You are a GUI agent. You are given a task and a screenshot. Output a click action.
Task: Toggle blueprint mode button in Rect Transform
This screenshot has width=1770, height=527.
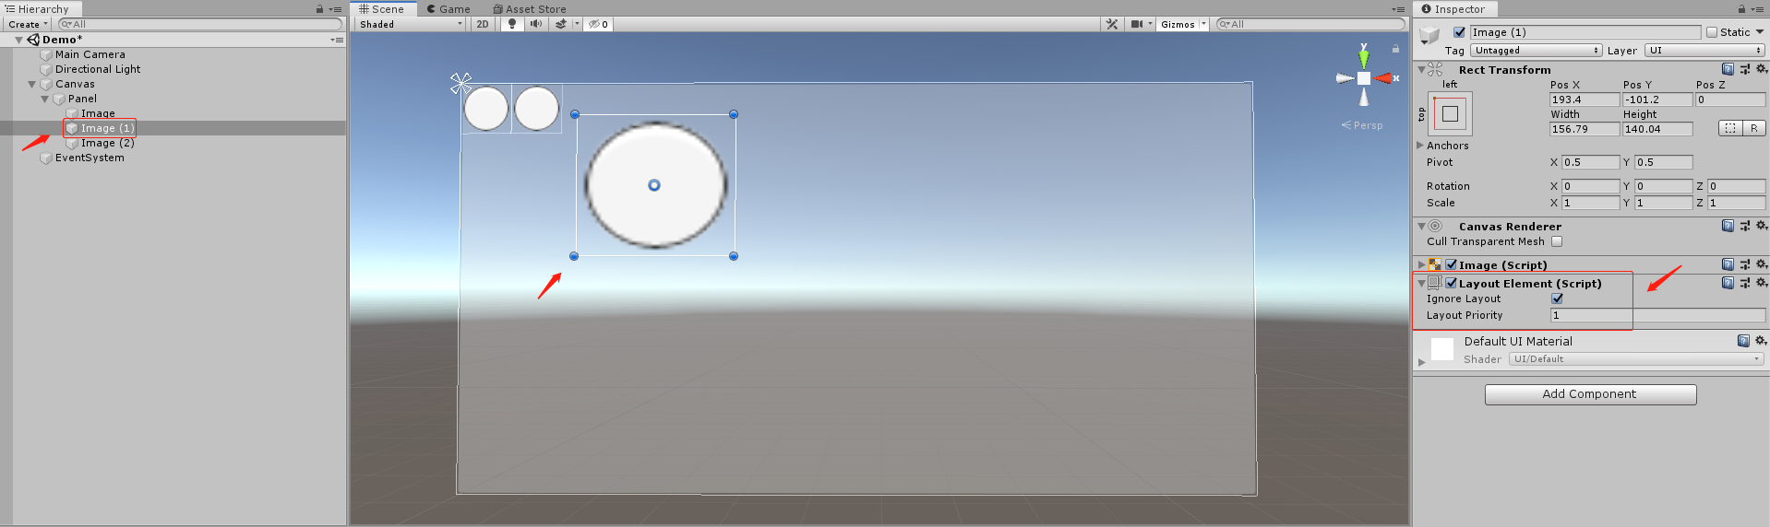click(1730, 128)
